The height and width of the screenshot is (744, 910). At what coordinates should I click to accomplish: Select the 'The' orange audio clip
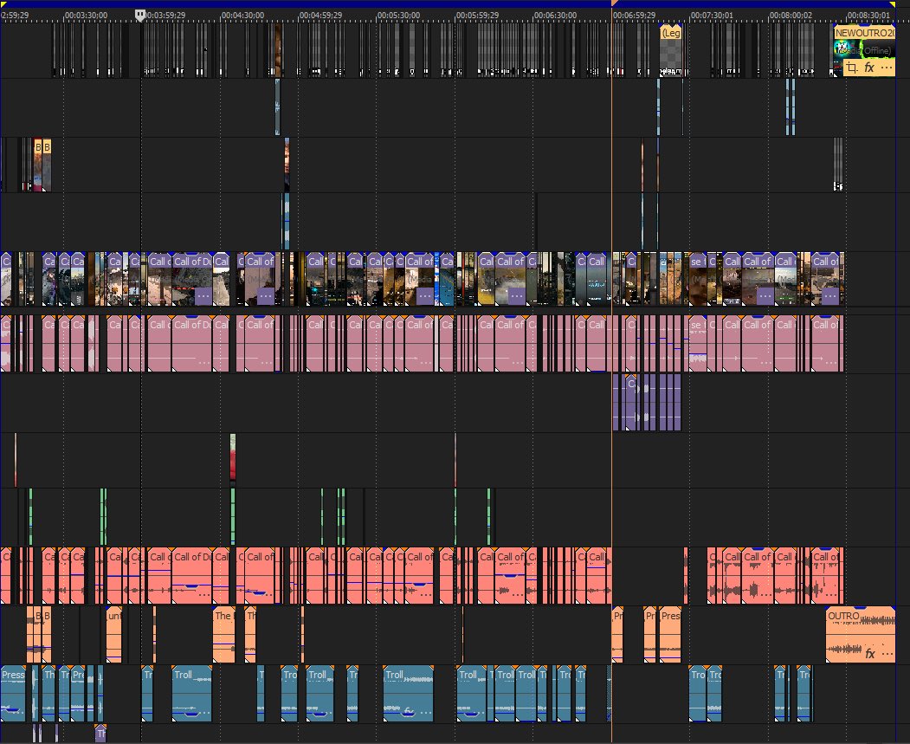click(223, 634)
